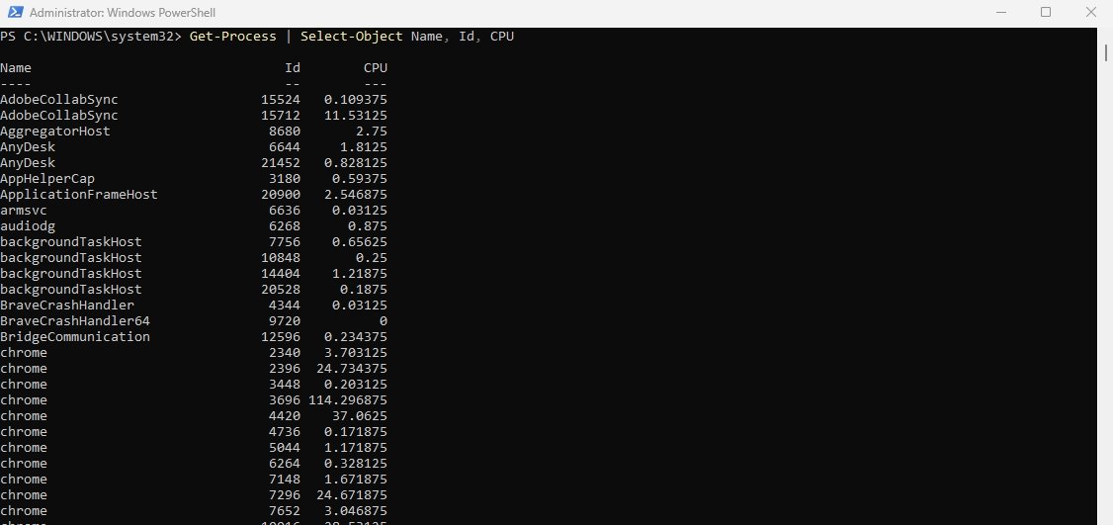Viewport: 1113px width, 525px height.
Task: Click the Id value 6636
Action: coord(285,211)
